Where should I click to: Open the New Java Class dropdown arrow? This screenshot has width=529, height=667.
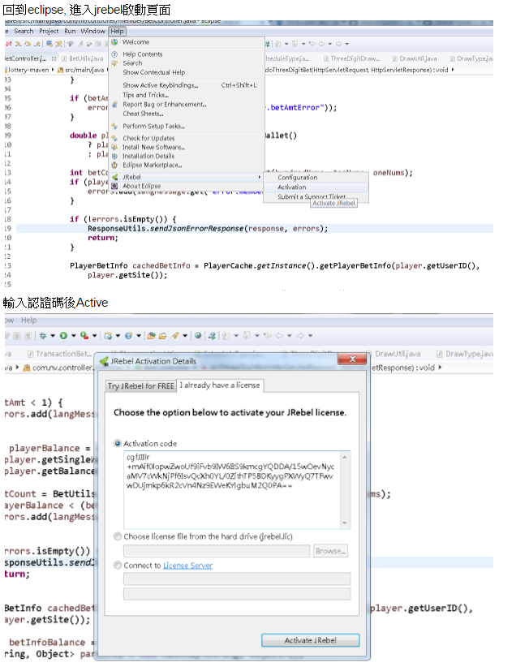click(139, 336)
